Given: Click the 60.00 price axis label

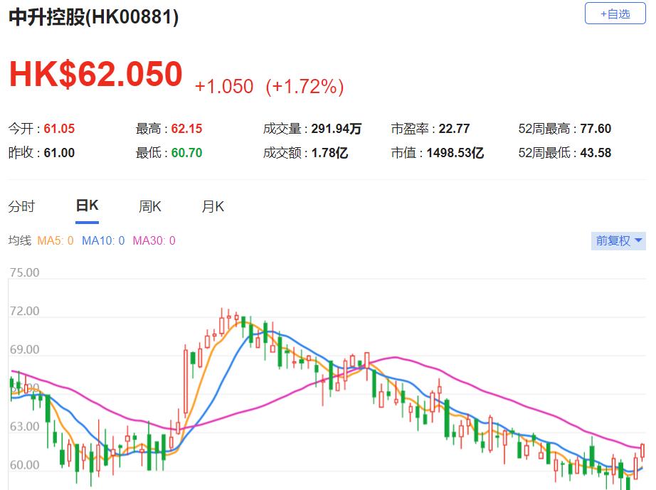Looking at the screenshot, I should (x=25, y=465).
